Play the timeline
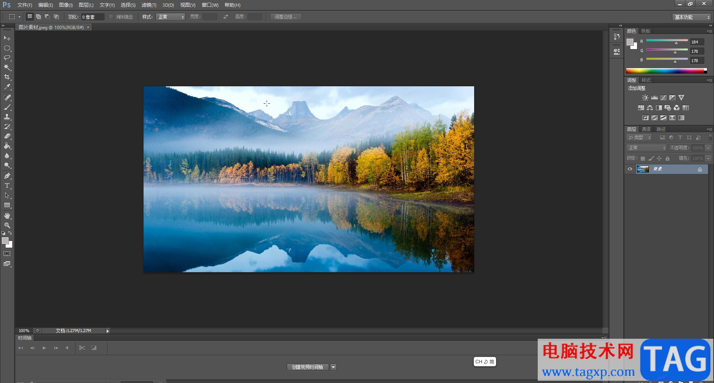 point(44,348)
